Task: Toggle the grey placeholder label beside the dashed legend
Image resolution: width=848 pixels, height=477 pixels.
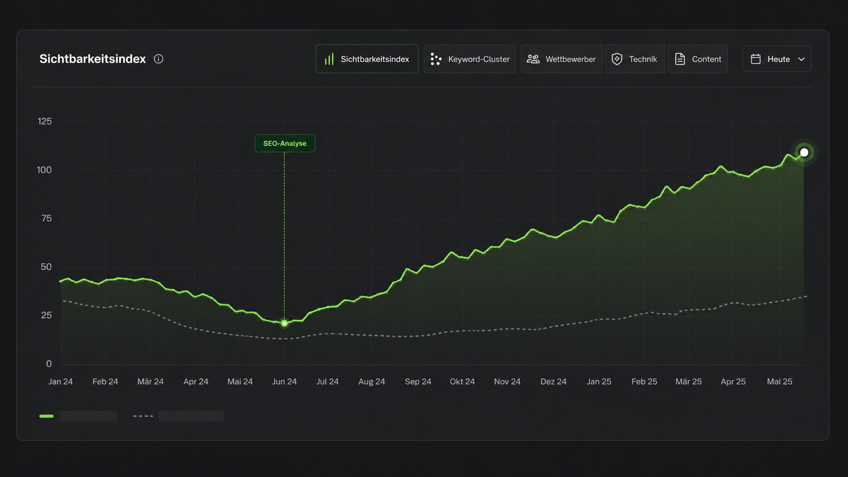Action: (x=191, y=416)
